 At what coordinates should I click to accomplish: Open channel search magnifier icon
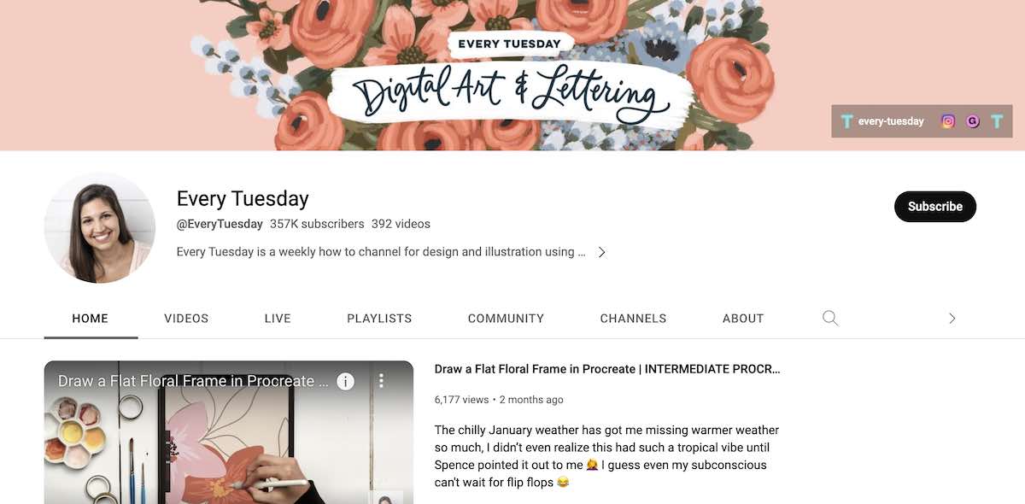(830, 318)
